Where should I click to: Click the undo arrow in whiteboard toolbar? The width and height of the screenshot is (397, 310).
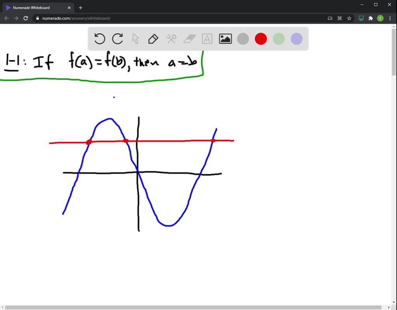point(100,39)
